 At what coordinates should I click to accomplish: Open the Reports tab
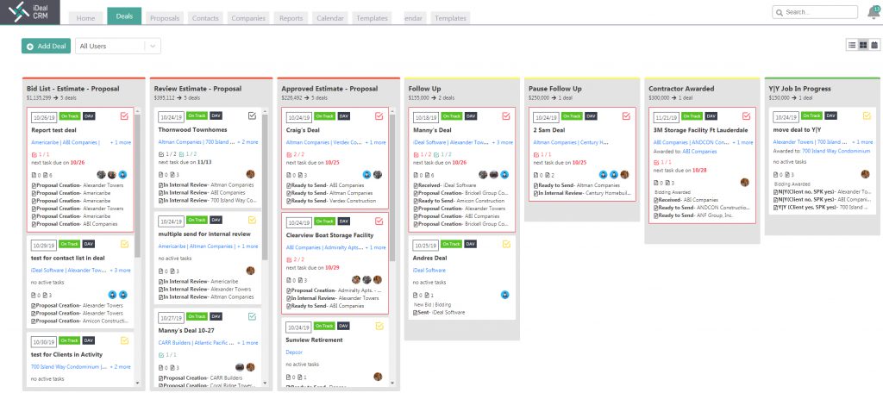291,18
